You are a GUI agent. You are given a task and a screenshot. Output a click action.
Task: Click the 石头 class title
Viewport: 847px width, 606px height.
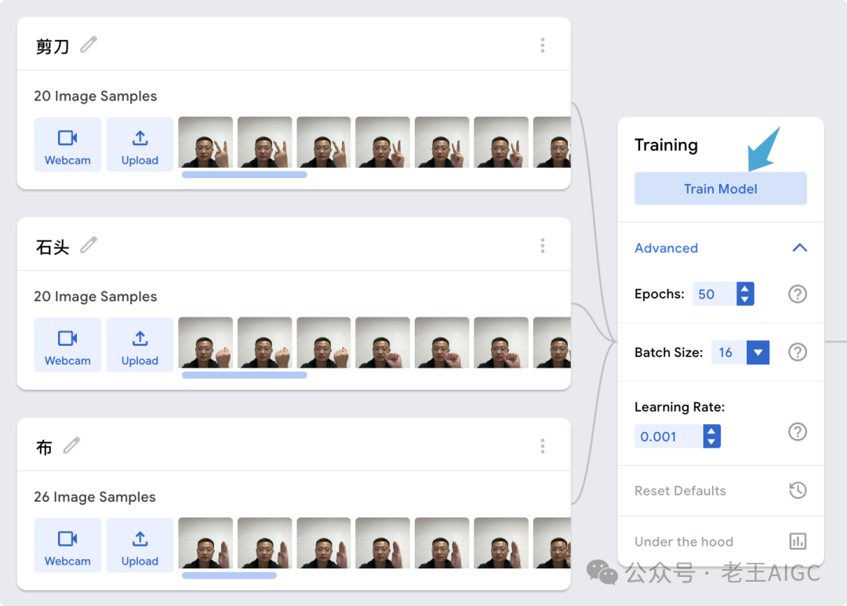(x=53, y=247)
